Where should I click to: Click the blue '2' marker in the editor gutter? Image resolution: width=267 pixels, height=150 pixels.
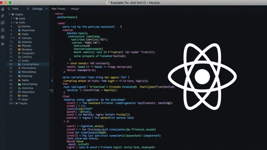tap(52, 81)
